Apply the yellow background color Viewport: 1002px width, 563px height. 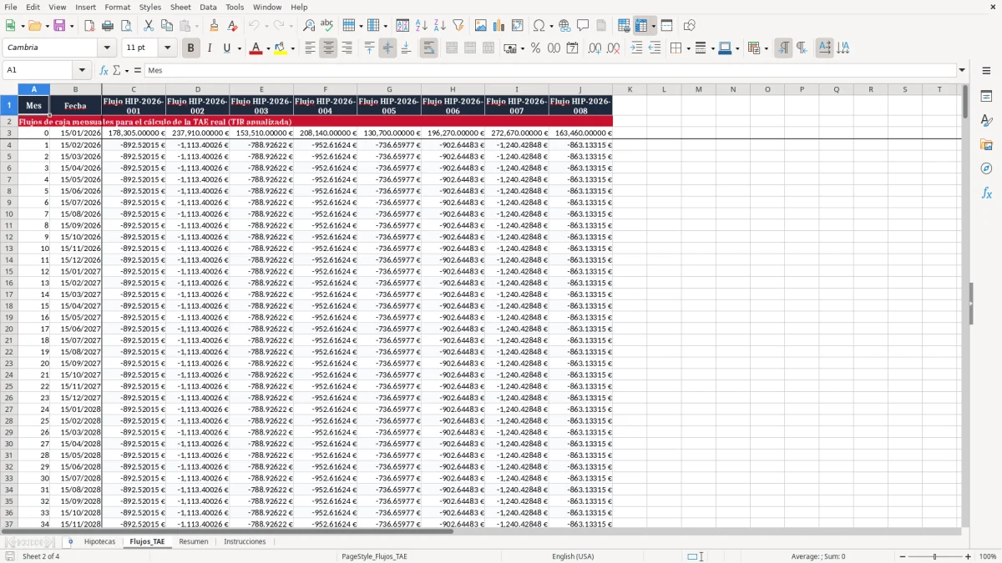point(281,48)
